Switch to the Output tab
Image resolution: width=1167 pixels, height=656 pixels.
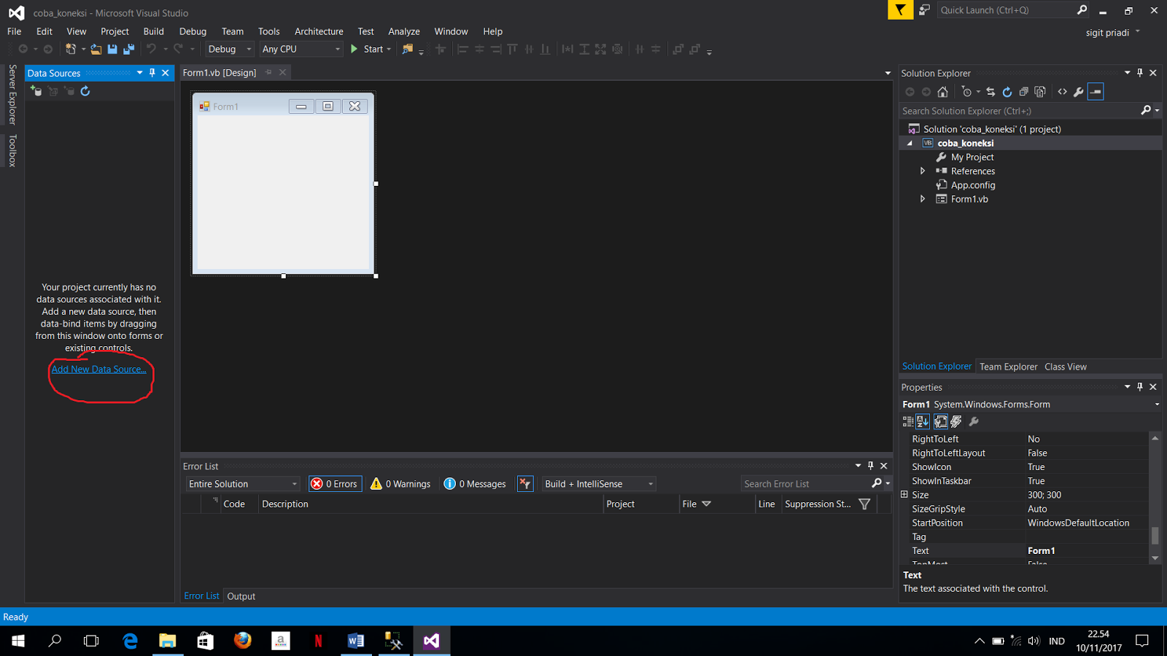pyautogui.click(x=241, y=596)
